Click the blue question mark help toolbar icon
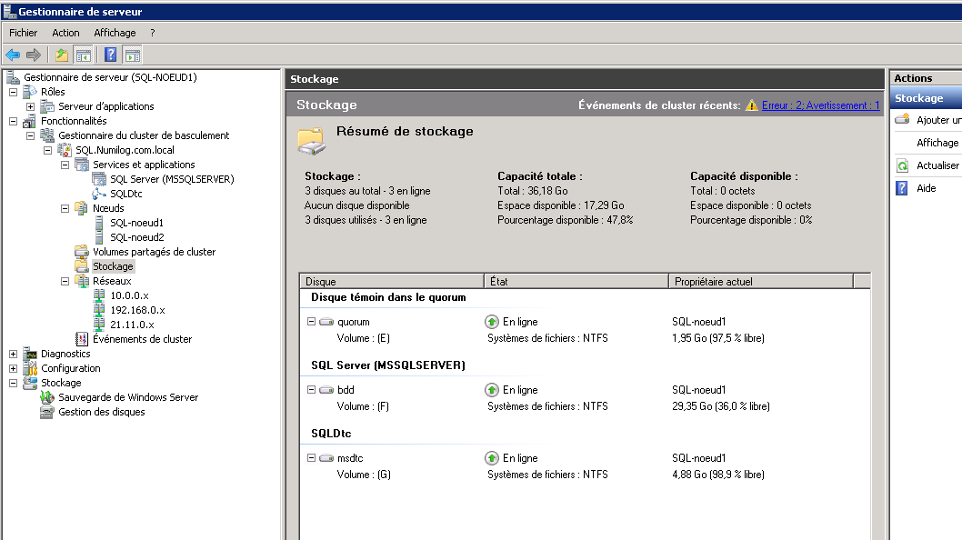This screenshot has height=540, width=962. point(110,55)
